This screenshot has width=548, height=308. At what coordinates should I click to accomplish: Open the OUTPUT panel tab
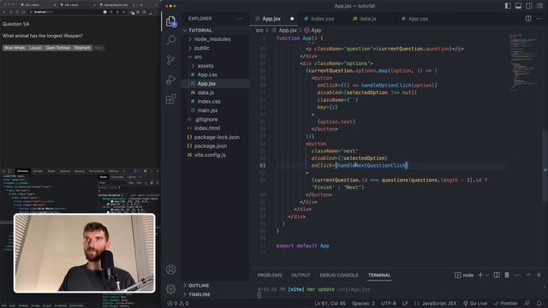(301, 275)
